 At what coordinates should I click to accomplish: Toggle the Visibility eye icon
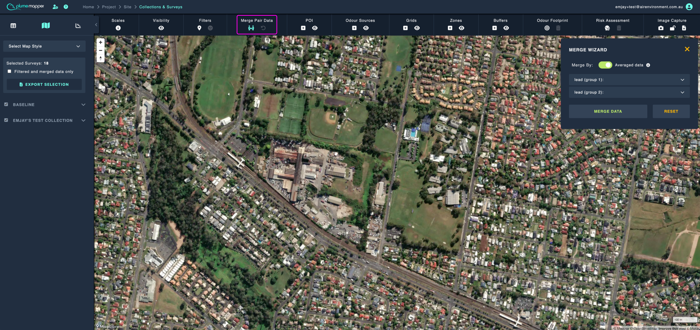(x=161, y=28)
